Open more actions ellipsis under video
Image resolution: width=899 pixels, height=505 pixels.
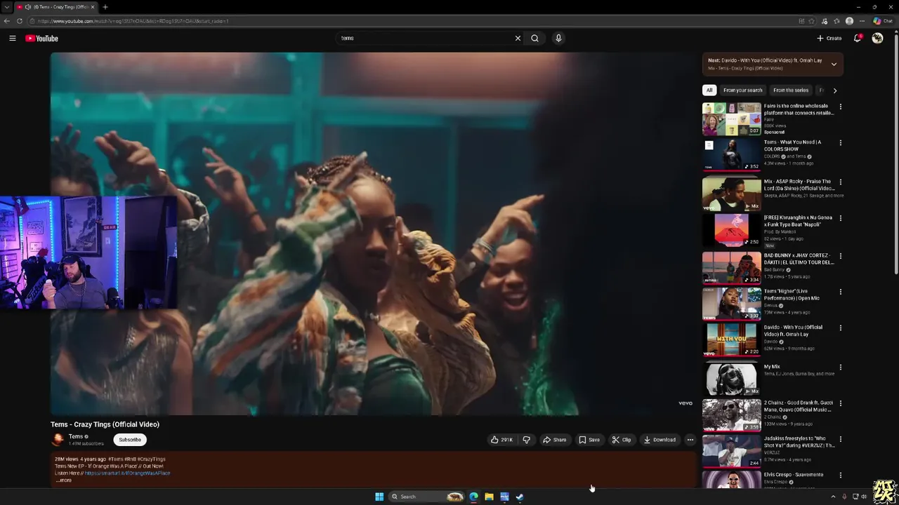690,440
